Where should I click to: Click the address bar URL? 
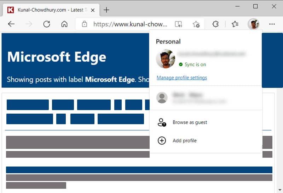pyautogui.click(x=130, y=24)
